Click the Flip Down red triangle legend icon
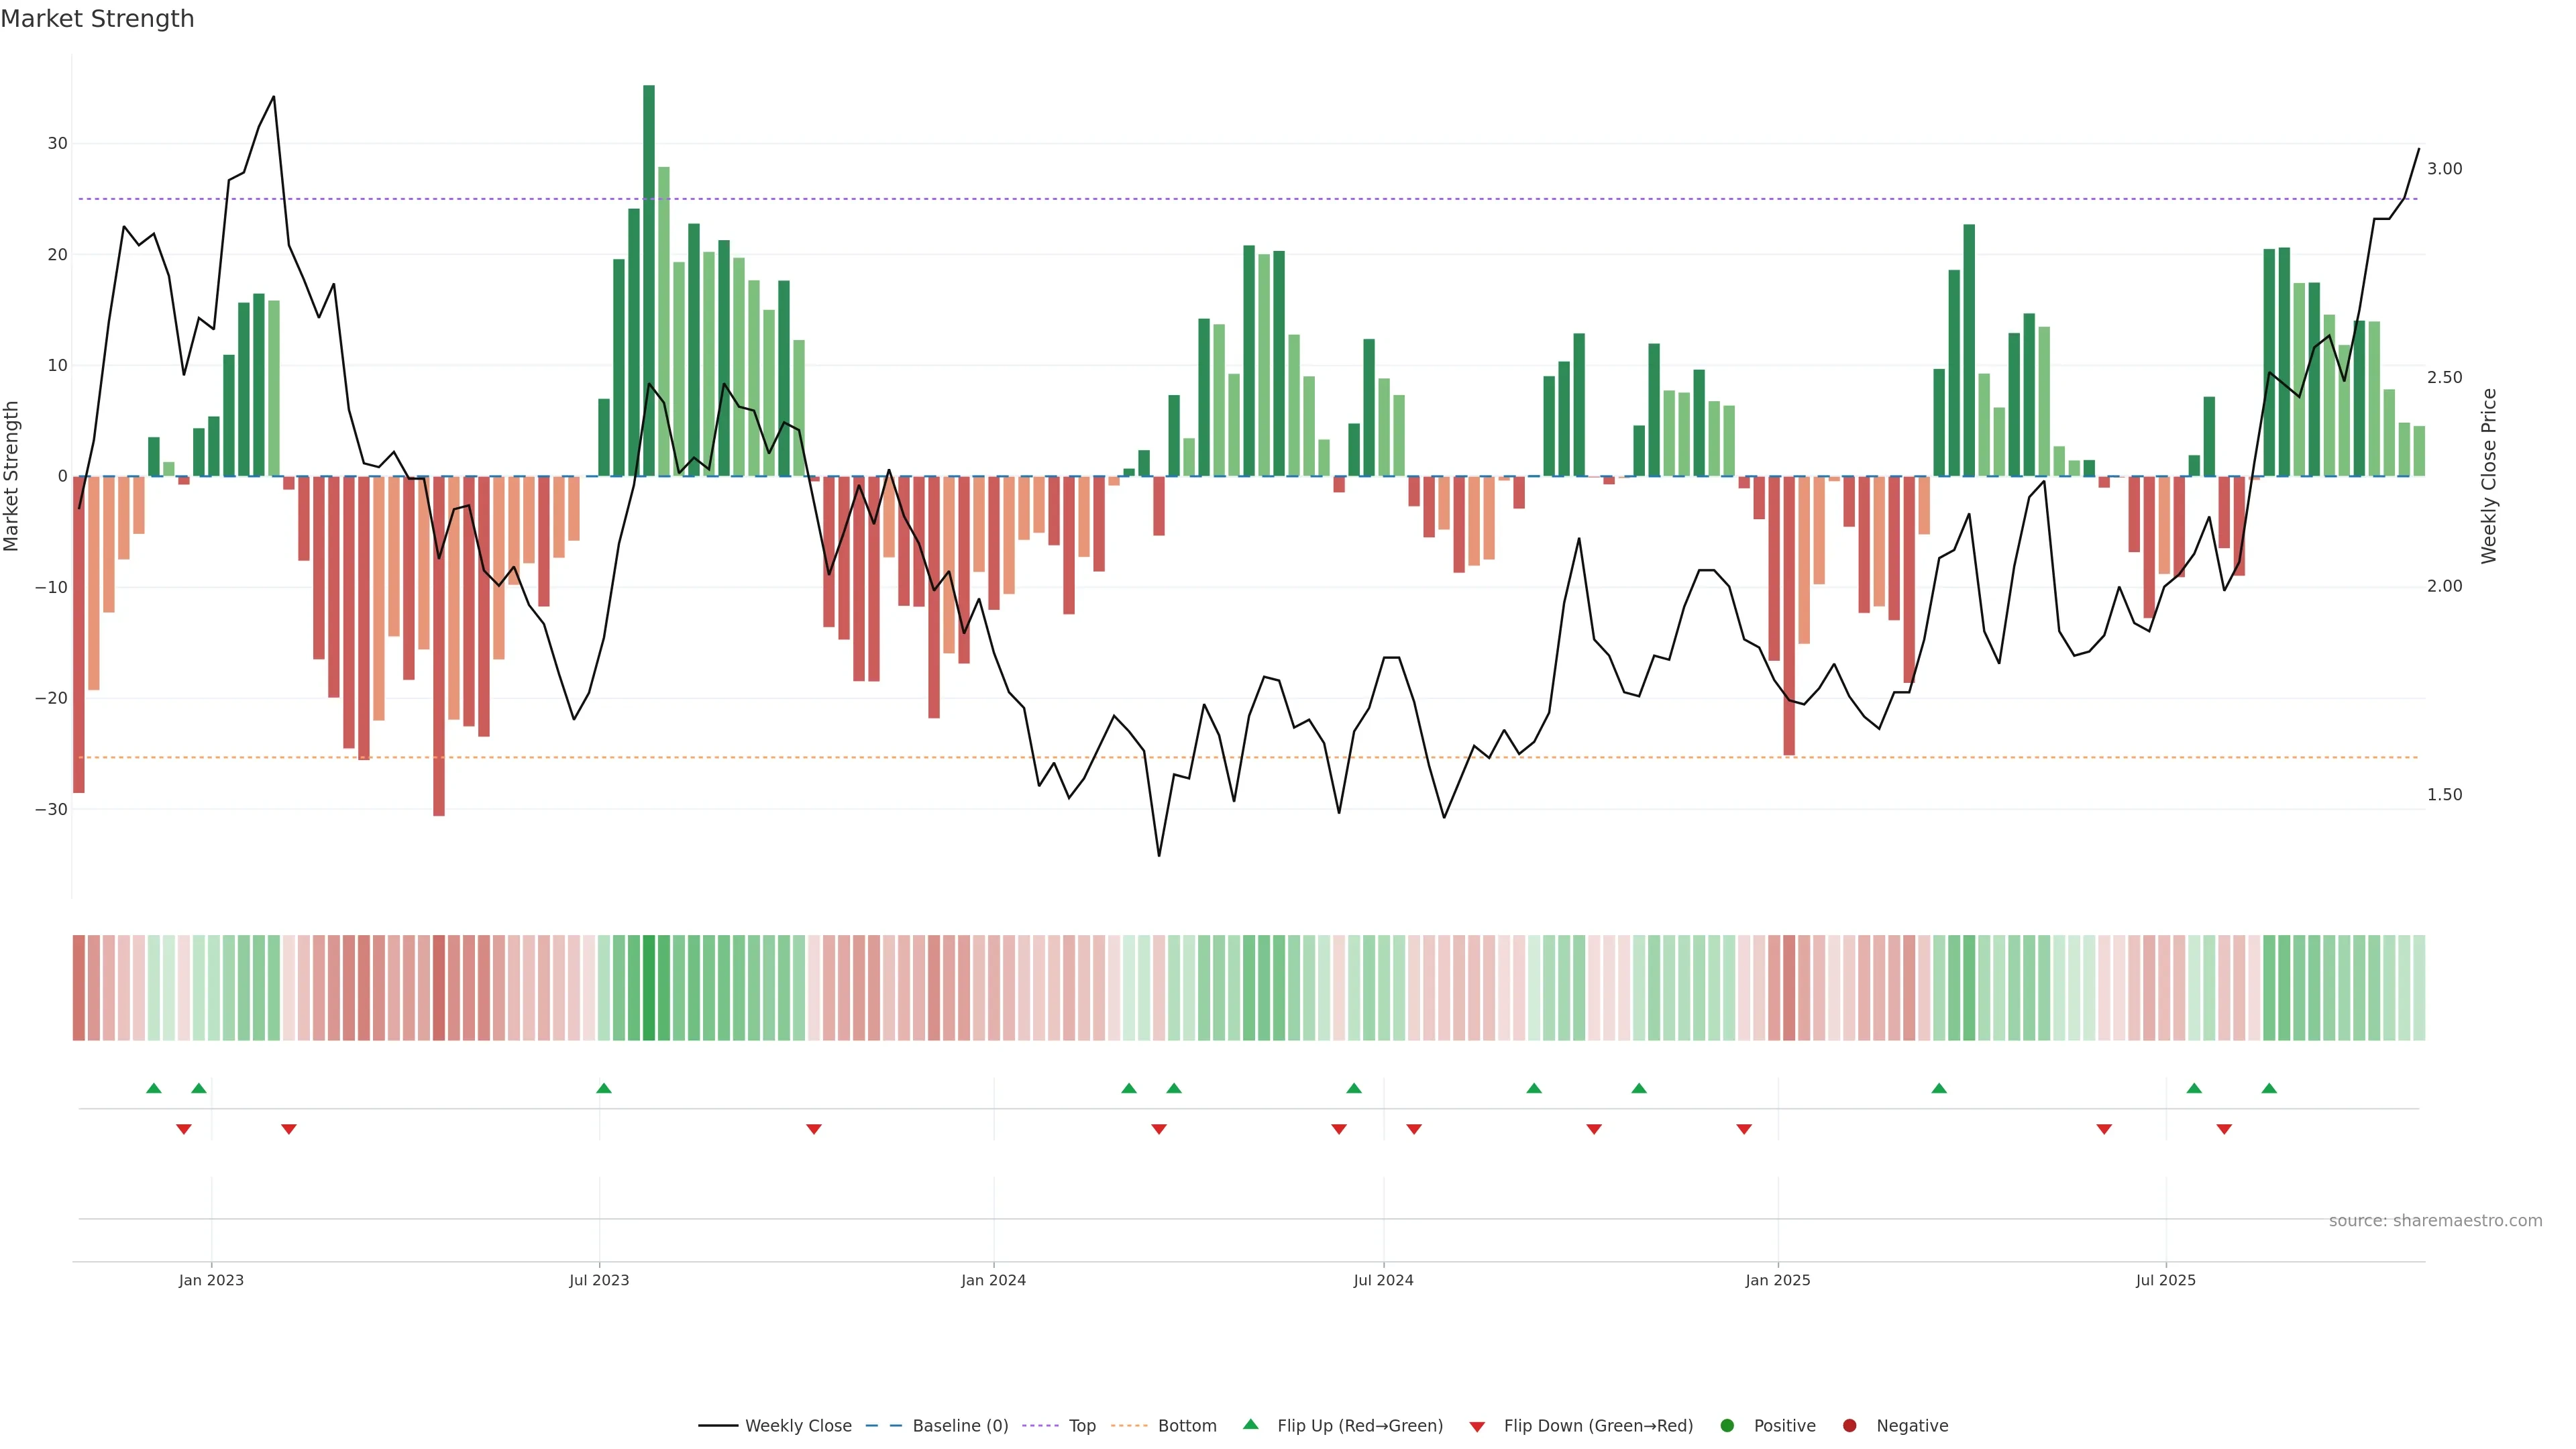 point(1477,1426)
